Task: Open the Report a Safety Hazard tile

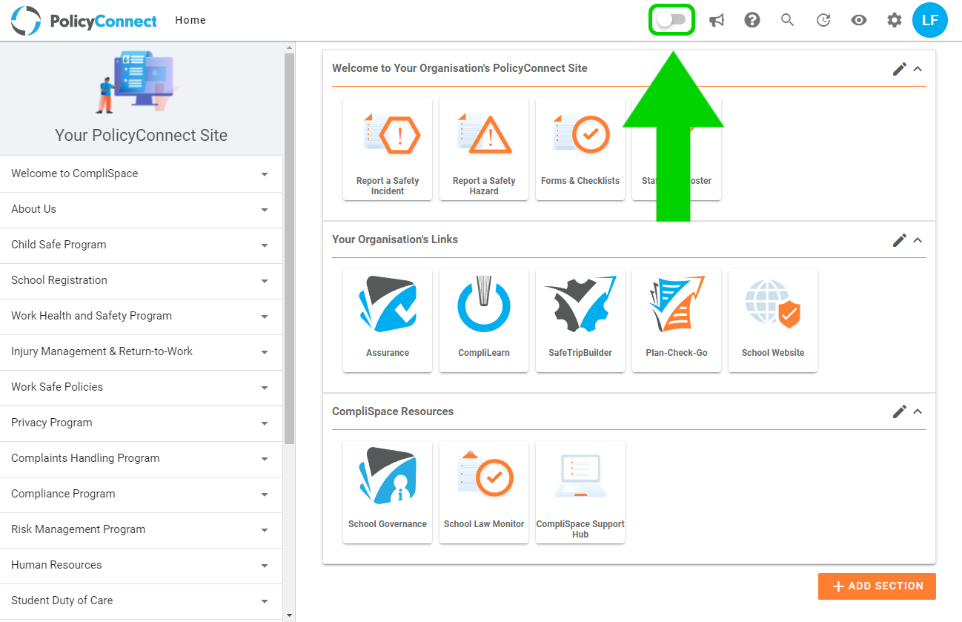Action: click(484, 149)
